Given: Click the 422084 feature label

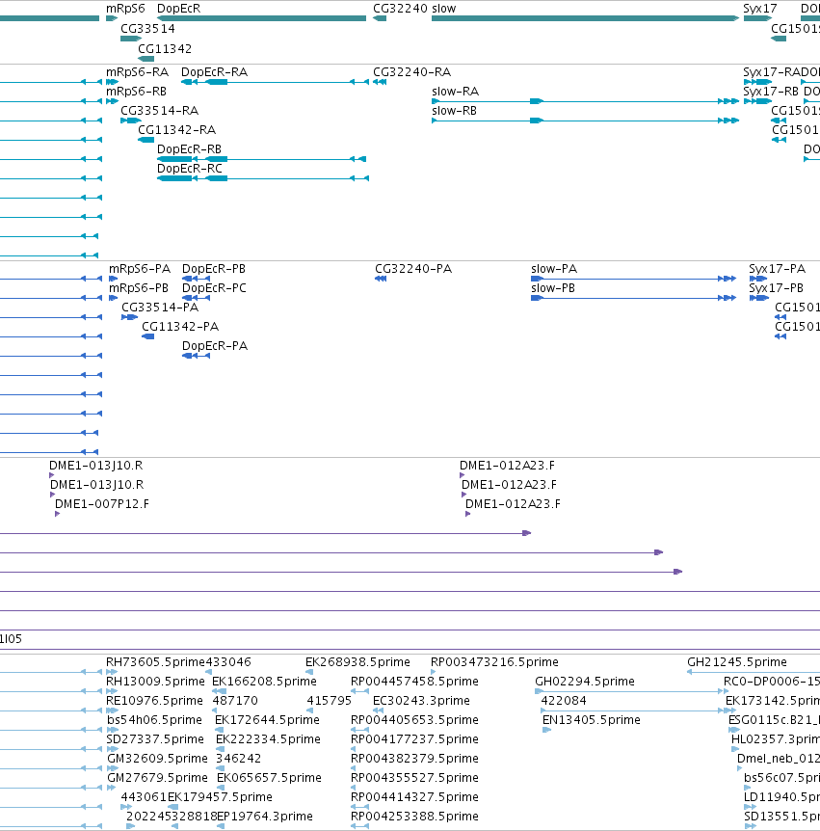Looking at the screenshot, I should pos(564,701).
